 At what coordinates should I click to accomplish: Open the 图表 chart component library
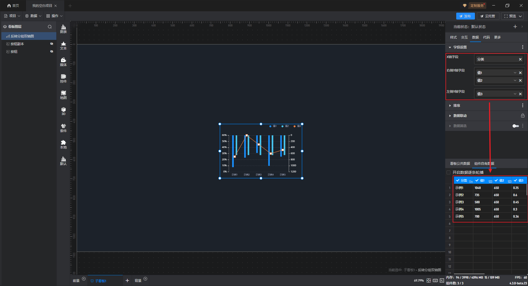63,29
